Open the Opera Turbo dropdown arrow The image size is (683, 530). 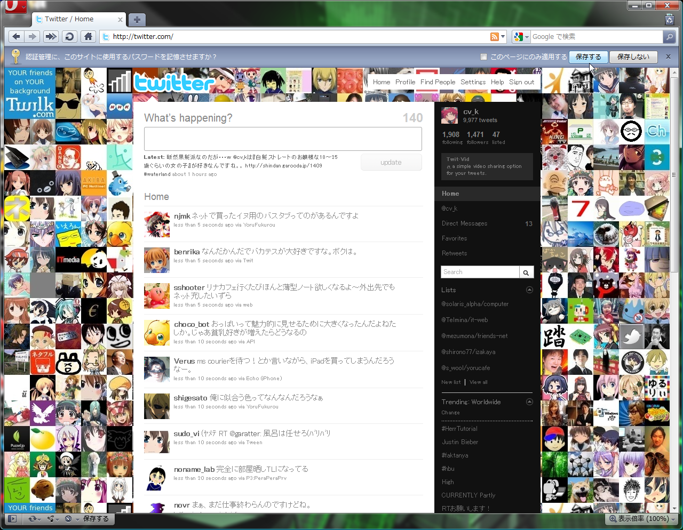coord(77,519)
